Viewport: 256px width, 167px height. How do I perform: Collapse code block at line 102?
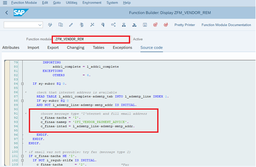pyautogui.click(x=23, y=160)
